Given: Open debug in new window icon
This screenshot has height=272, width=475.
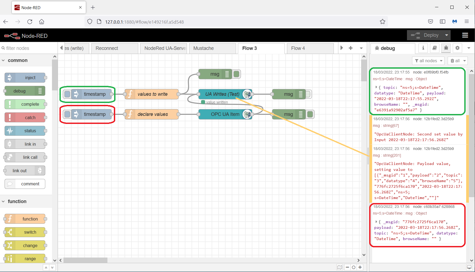Looking at the screenshot, I should point(469,267).
